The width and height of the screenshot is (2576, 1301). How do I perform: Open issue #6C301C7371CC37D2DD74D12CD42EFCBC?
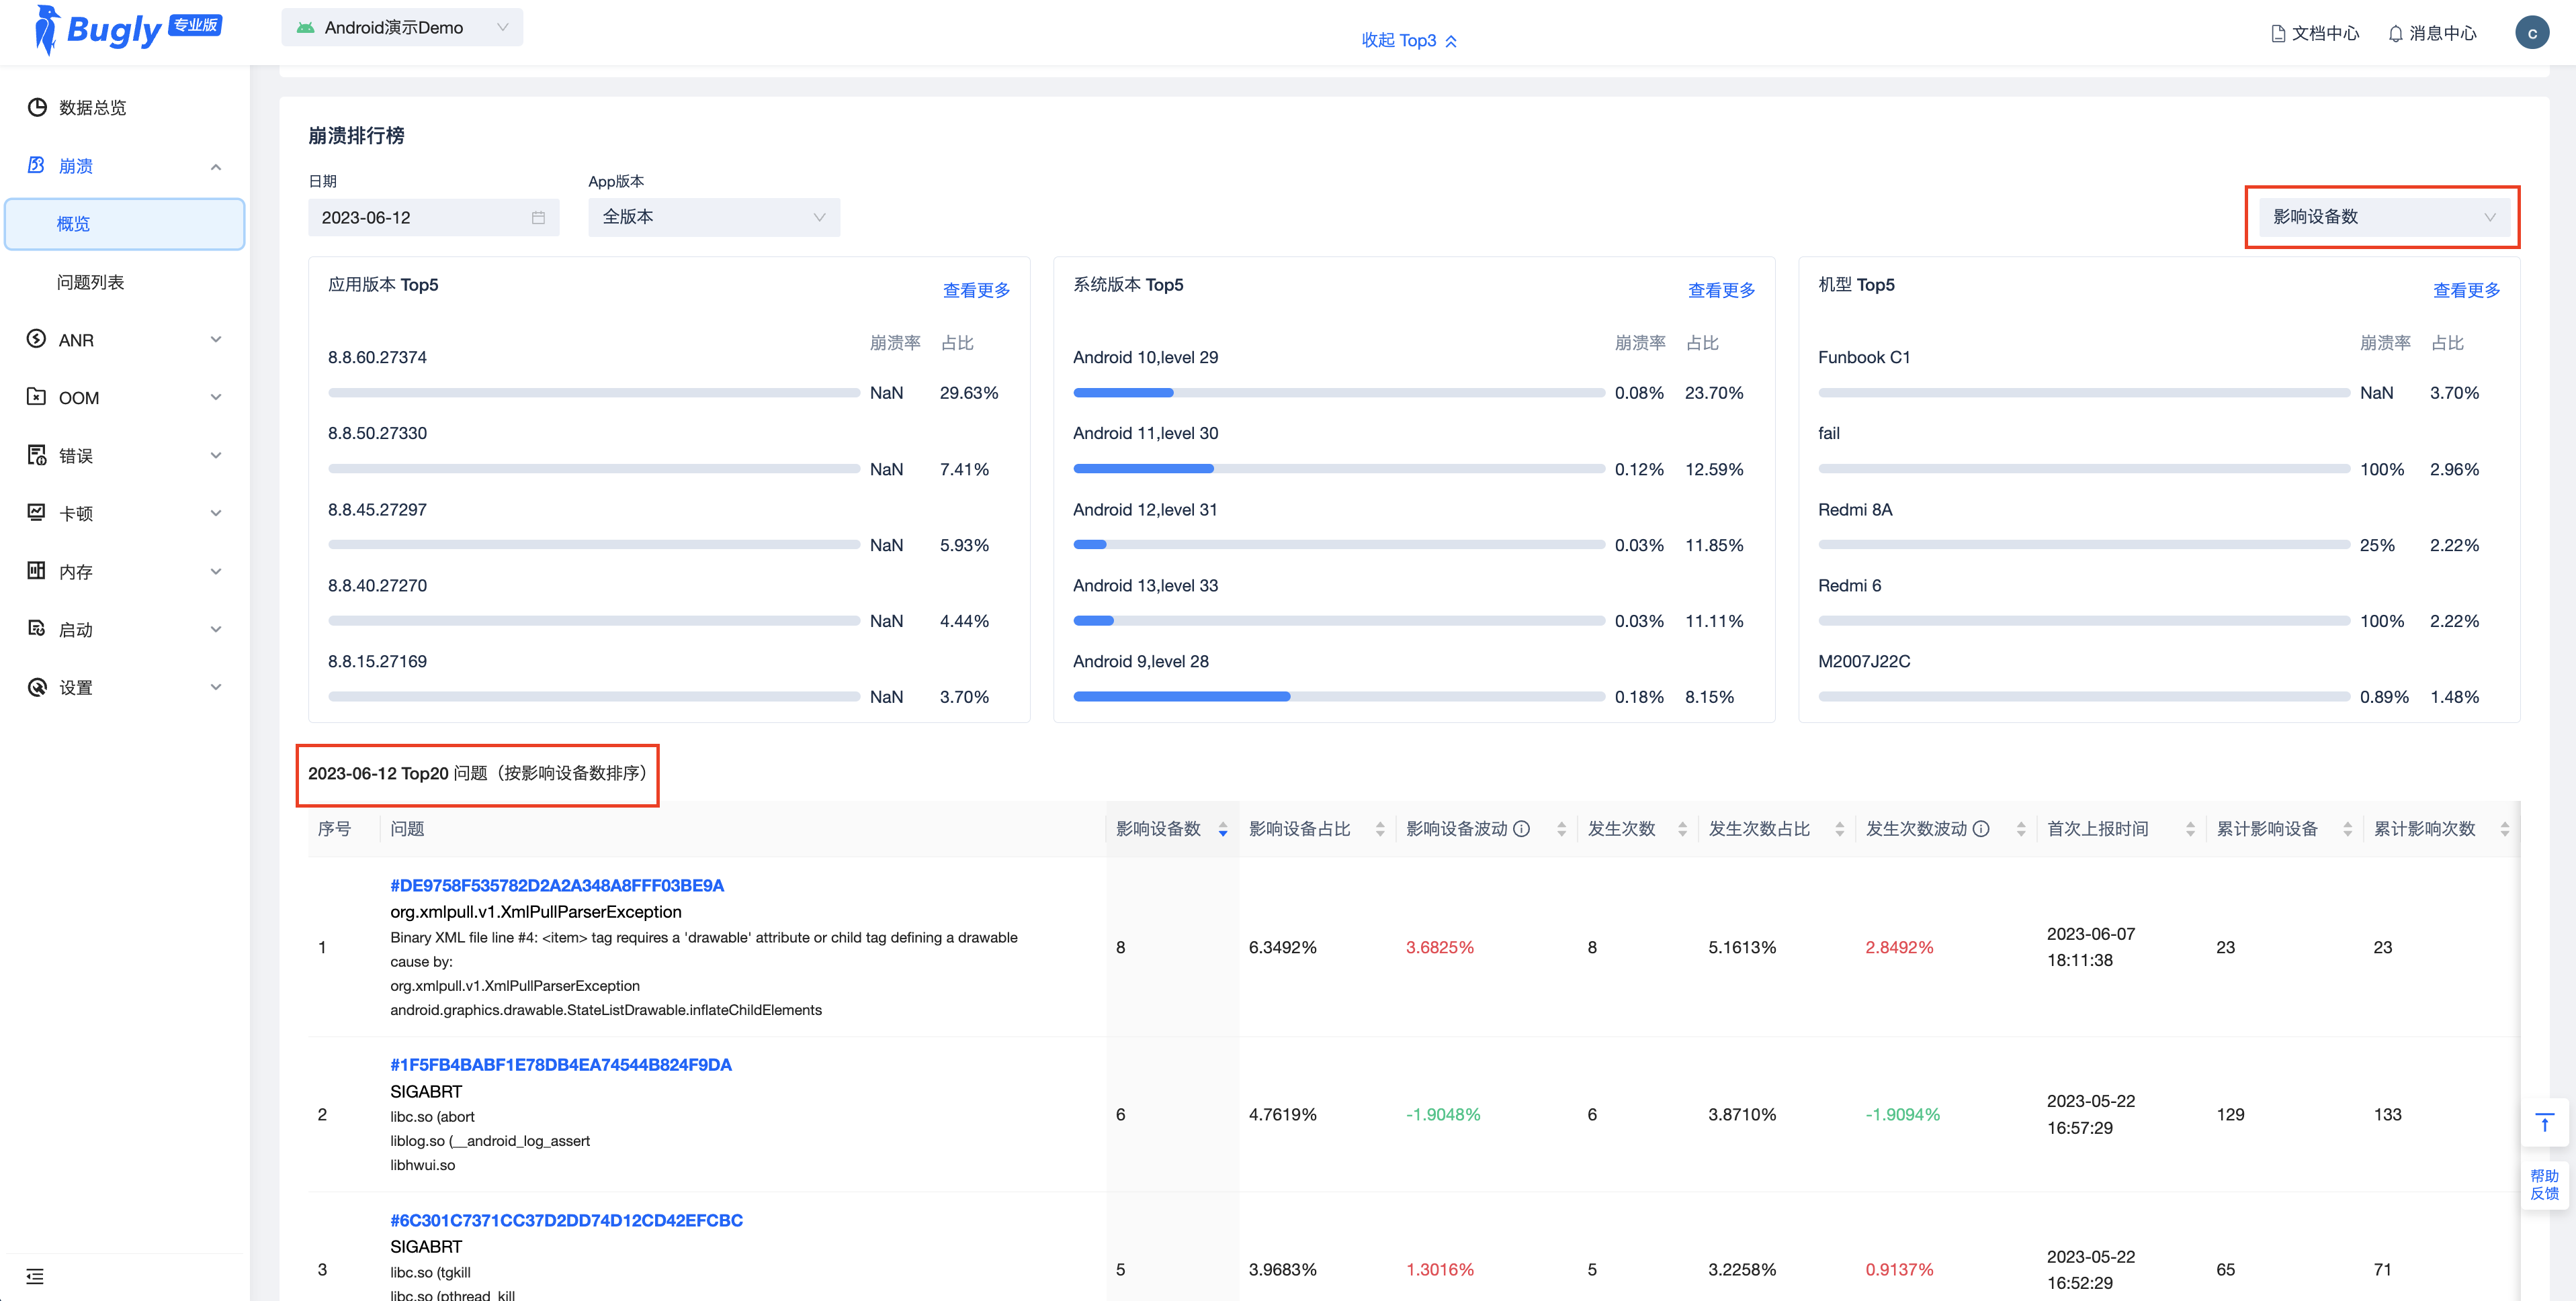[x=566, y=1220]
